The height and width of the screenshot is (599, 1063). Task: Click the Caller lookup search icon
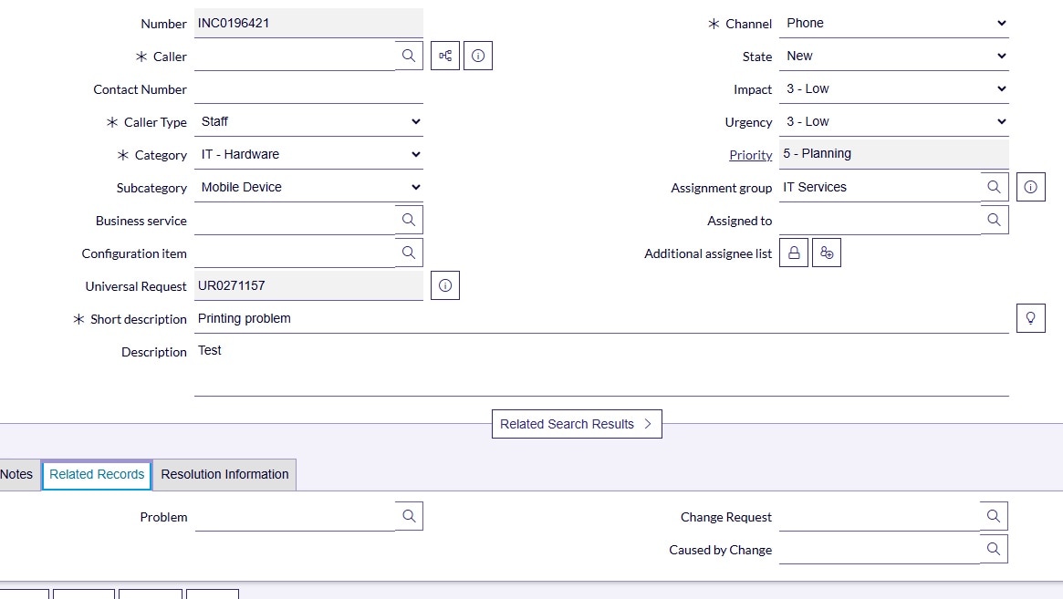click(x=409, y=56)
